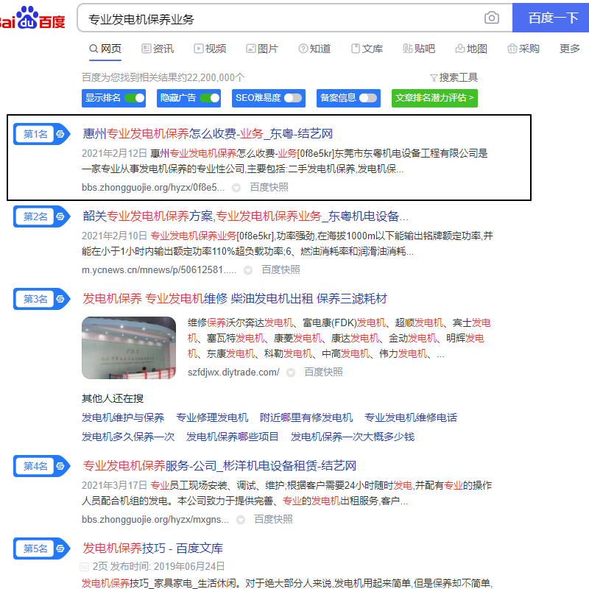Open 百度快照 for 彬洋机电 result
Viewport: 589px width, 589px height.
pos(273,520)
